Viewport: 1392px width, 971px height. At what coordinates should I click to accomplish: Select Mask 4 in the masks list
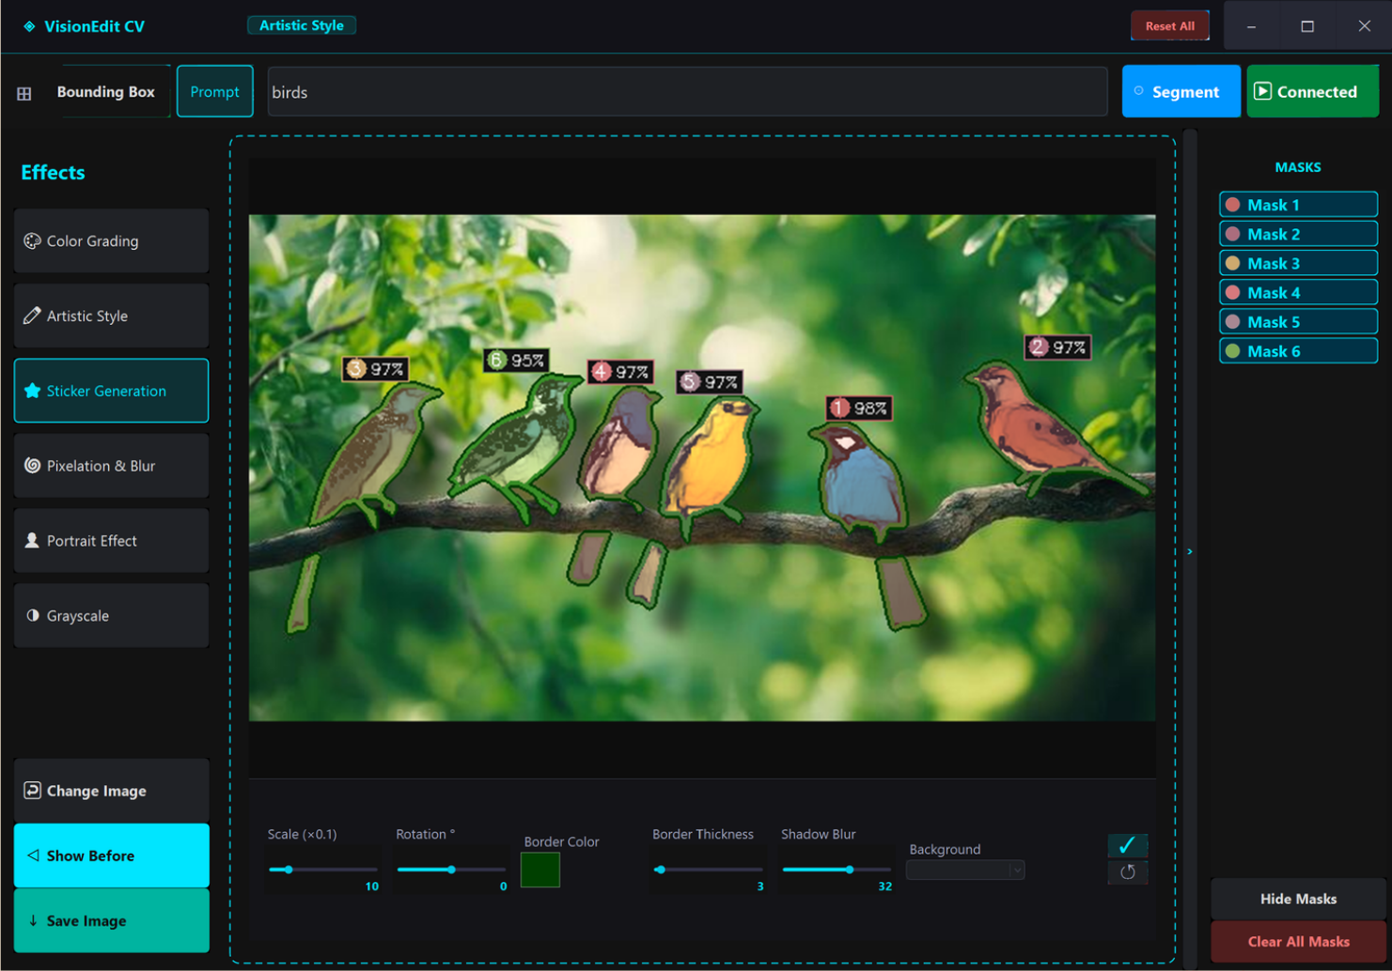[1298, 292]
